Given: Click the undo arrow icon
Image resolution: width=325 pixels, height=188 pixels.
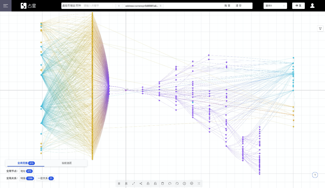Looking at the screenshot, I should click(170, 183).
